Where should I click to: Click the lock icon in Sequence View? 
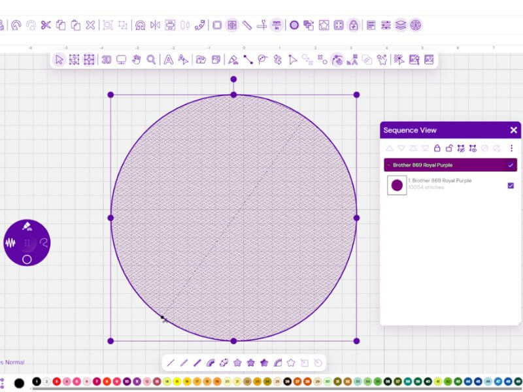tap(437, 148)
